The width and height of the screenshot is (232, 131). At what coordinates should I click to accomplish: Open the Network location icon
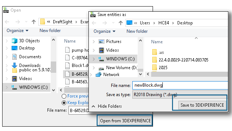pyautogui.click(x=99, y=74)
